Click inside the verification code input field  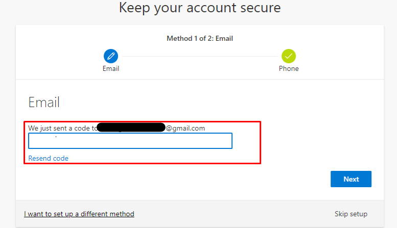pyautogui.click(x=130, y=141)
